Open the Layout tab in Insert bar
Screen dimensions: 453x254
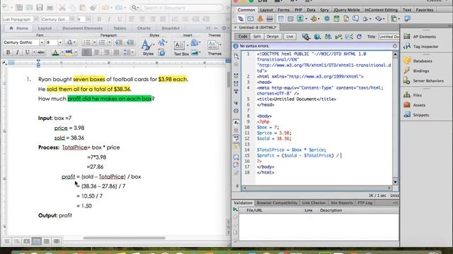pyautogui.click(x=266, y=10)
